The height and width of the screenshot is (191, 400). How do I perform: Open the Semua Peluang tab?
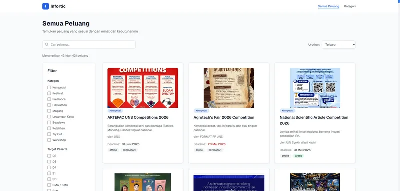[x=328, y=6]
